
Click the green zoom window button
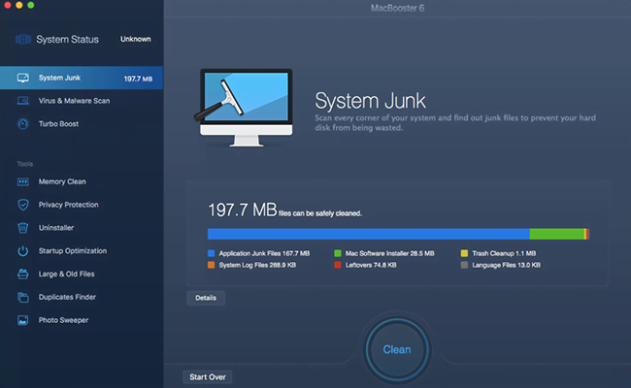[31, 5]
